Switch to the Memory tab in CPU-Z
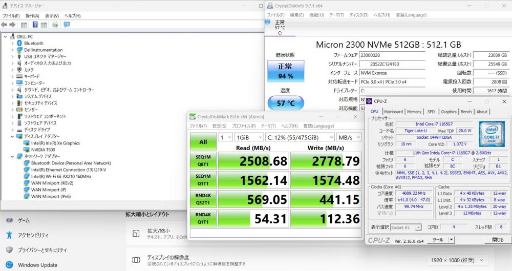The width and height of the screenshot is (512, 271). point(414,112)
